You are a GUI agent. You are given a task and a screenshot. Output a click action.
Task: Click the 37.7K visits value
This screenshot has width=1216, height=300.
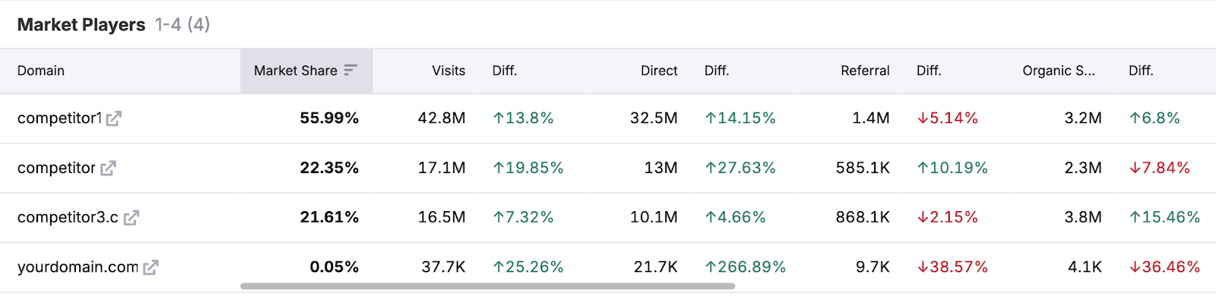444,267
